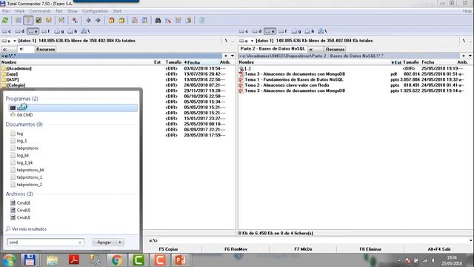Open Google Chrome from the taskbar
This screenshot has width=474, height=267.
click(x=117, y=260)
